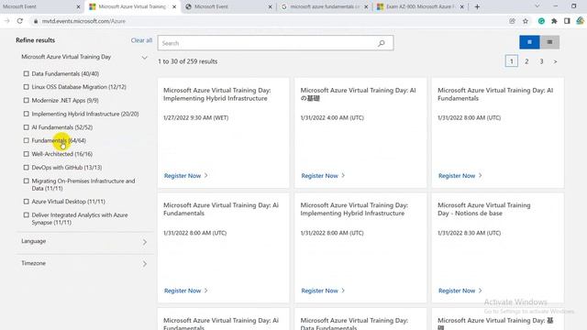Check the AI Fundamentals (52/52) filter
Viewport: 587px width, 330px height.
pos(27,127)
